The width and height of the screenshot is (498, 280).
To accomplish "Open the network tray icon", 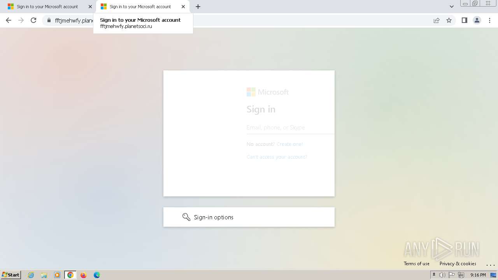I will (x=461, y=275).
